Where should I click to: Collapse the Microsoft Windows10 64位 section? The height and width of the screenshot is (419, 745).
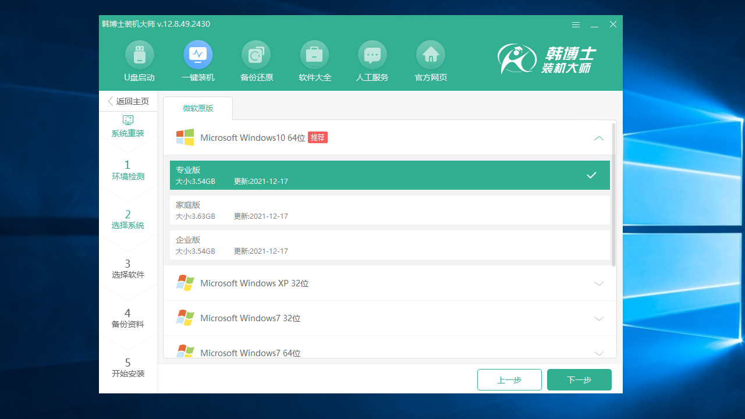(x=599, y=138)
